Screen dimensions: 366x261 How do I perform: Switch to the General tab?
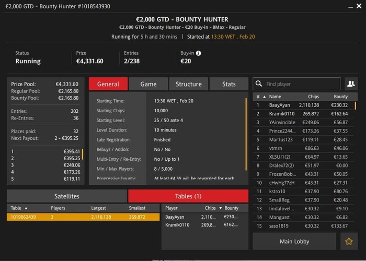(108, 84)
